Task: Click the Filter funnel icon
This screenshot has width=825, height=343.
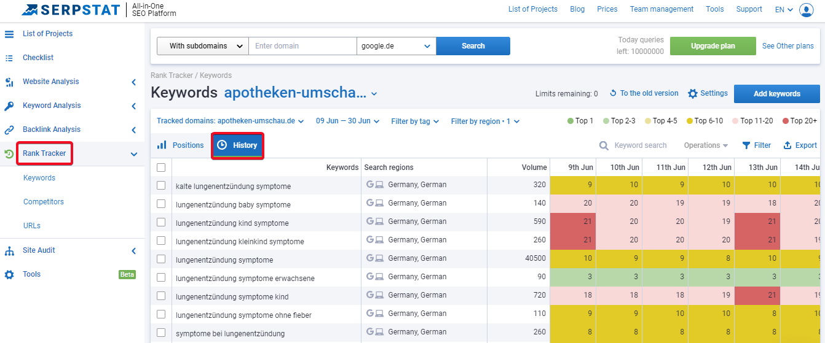Action: coord(746,145)
